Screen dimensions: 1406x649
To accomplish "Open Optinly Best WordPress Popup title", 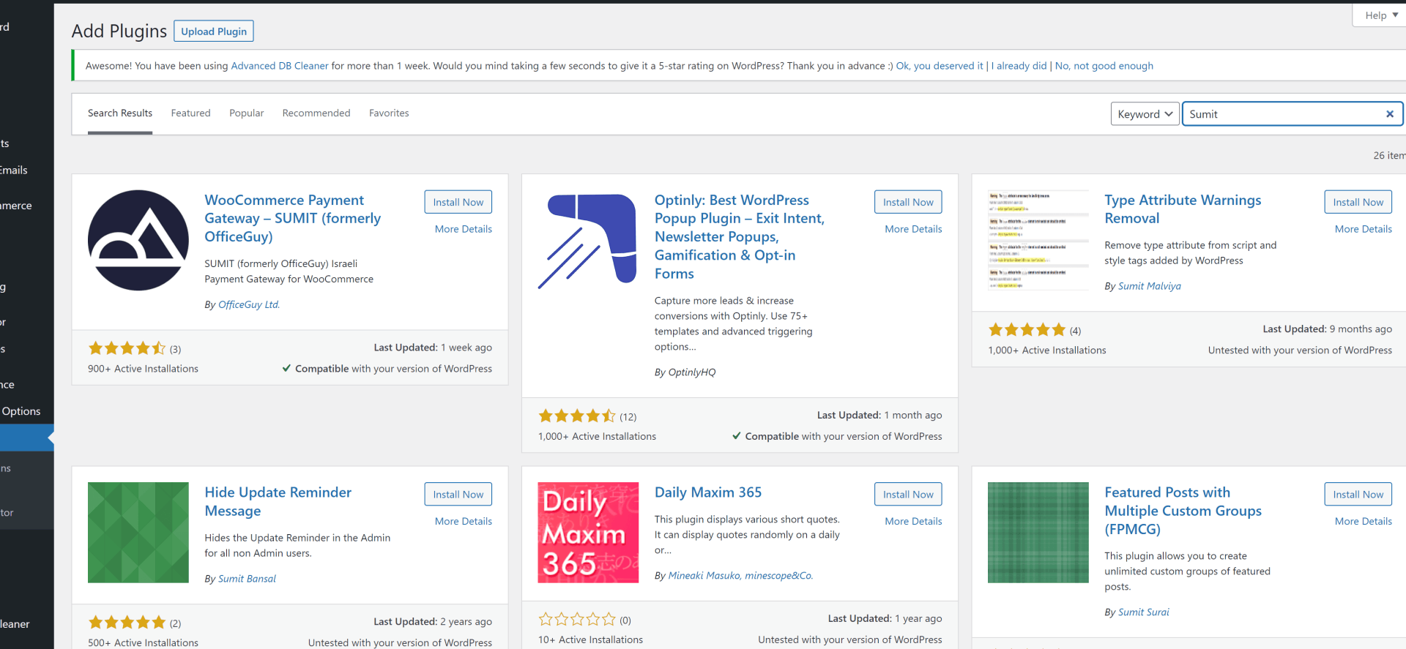I will [740, 236].
